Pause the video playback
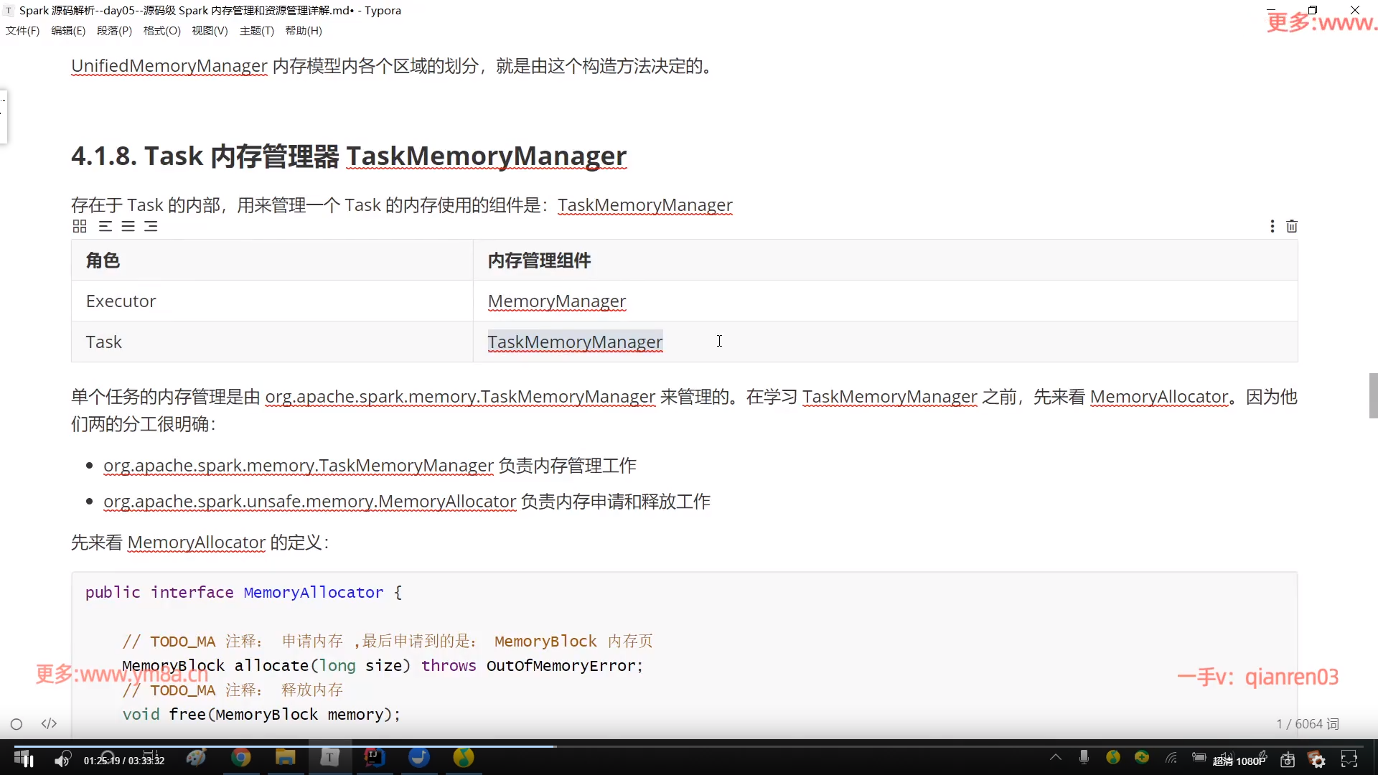1378x775 pixels. [27, 761]
